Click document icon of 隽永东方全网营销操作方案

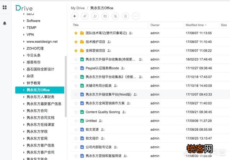pos(82,103)
